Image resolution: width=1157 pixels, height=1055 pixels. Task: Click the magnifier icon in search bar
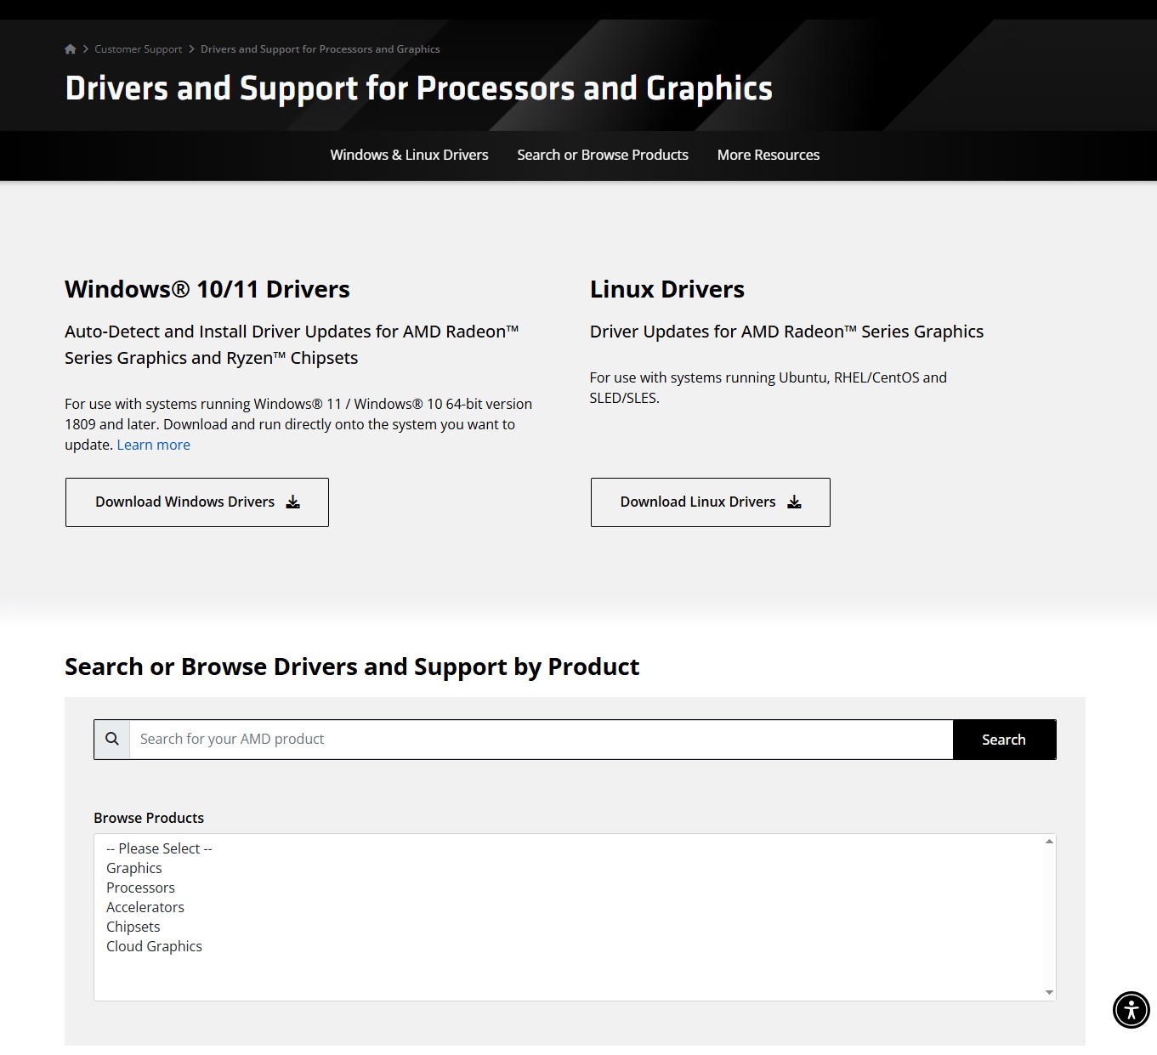pyautogui.click(x=111, y=739)
